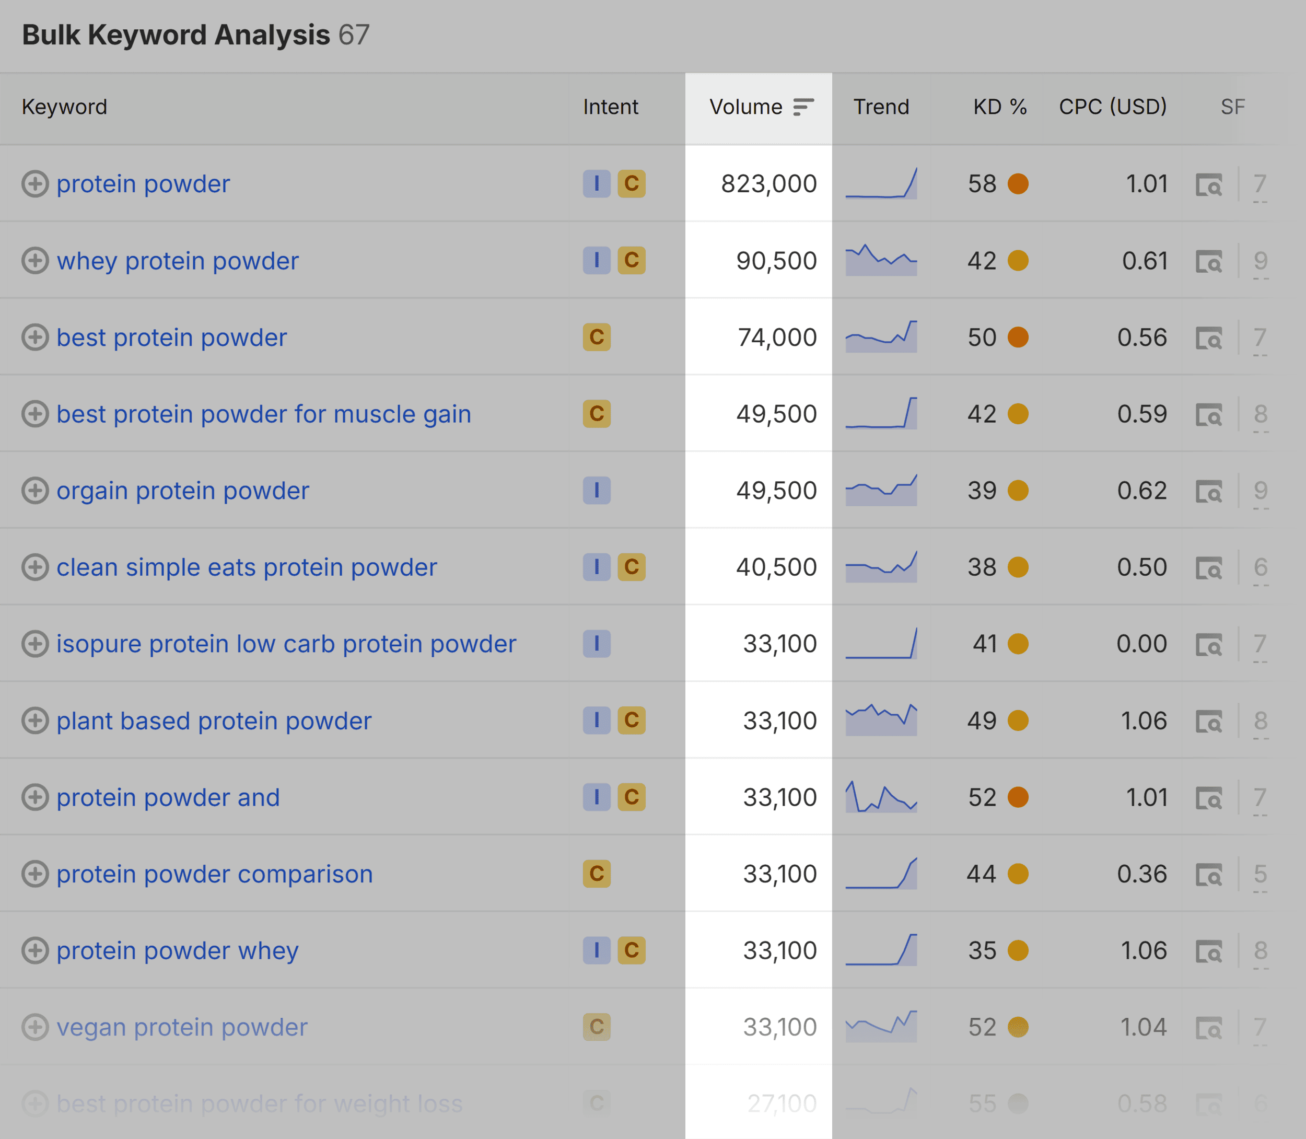
Task: Open 'protein powder comparison' keyword link
Action: pyautogui.click(x=214, y=874)
